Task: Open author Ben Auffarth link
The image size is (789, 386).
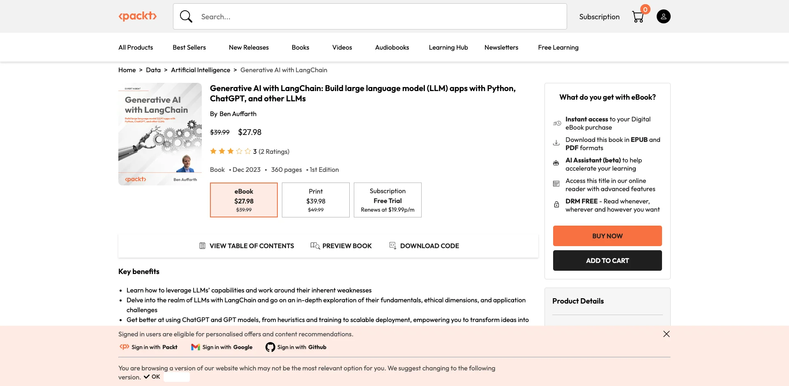Action: (x=238, y=114)
